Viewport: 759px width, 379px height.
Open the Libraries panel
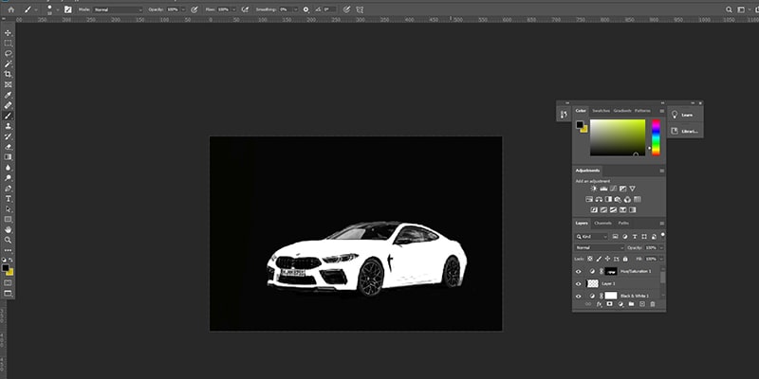coord(685,131)
